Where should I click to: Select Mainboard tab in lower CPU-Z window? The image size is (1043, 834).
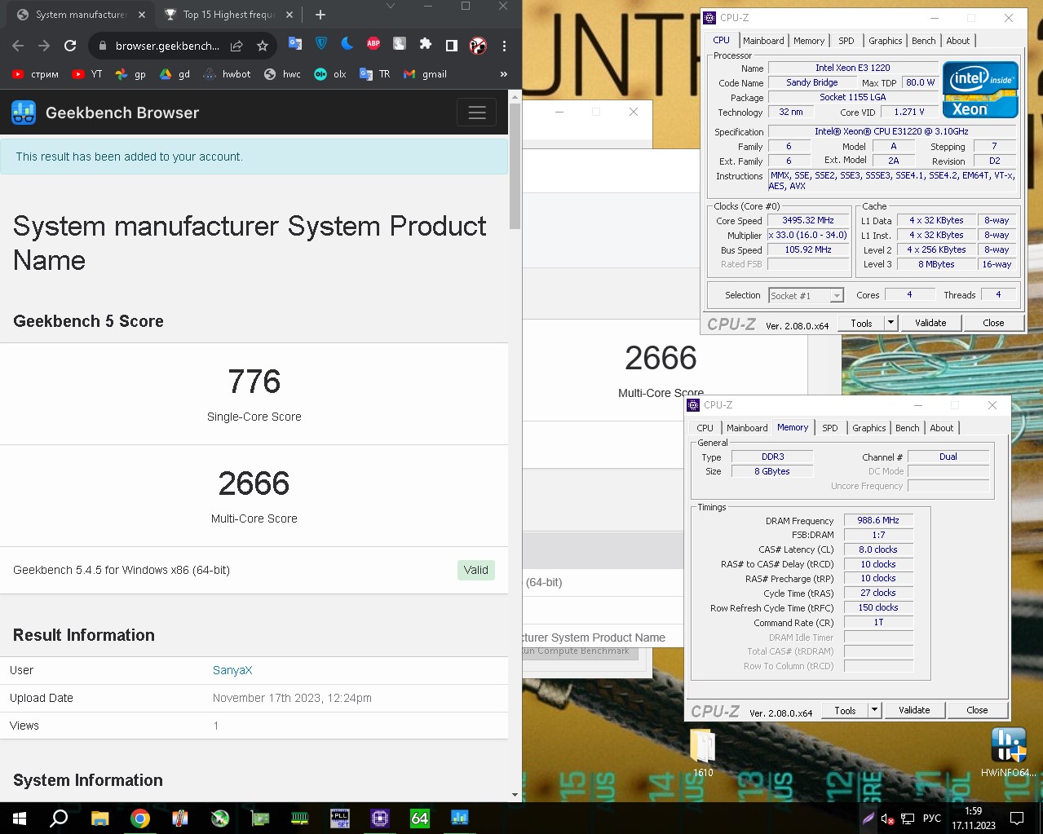[x=747, y=428]
